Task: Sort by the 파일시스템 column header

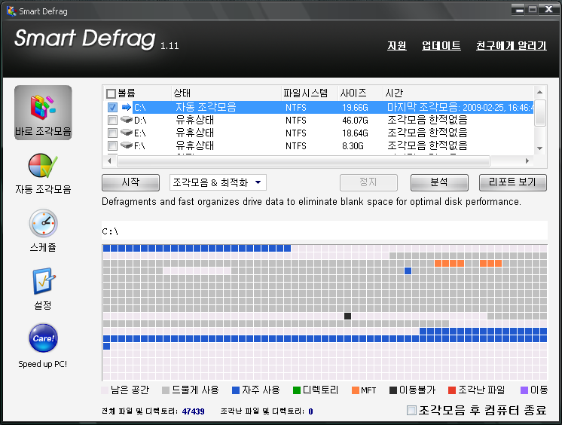Action: pyautogui.click(x=305, y=93)
